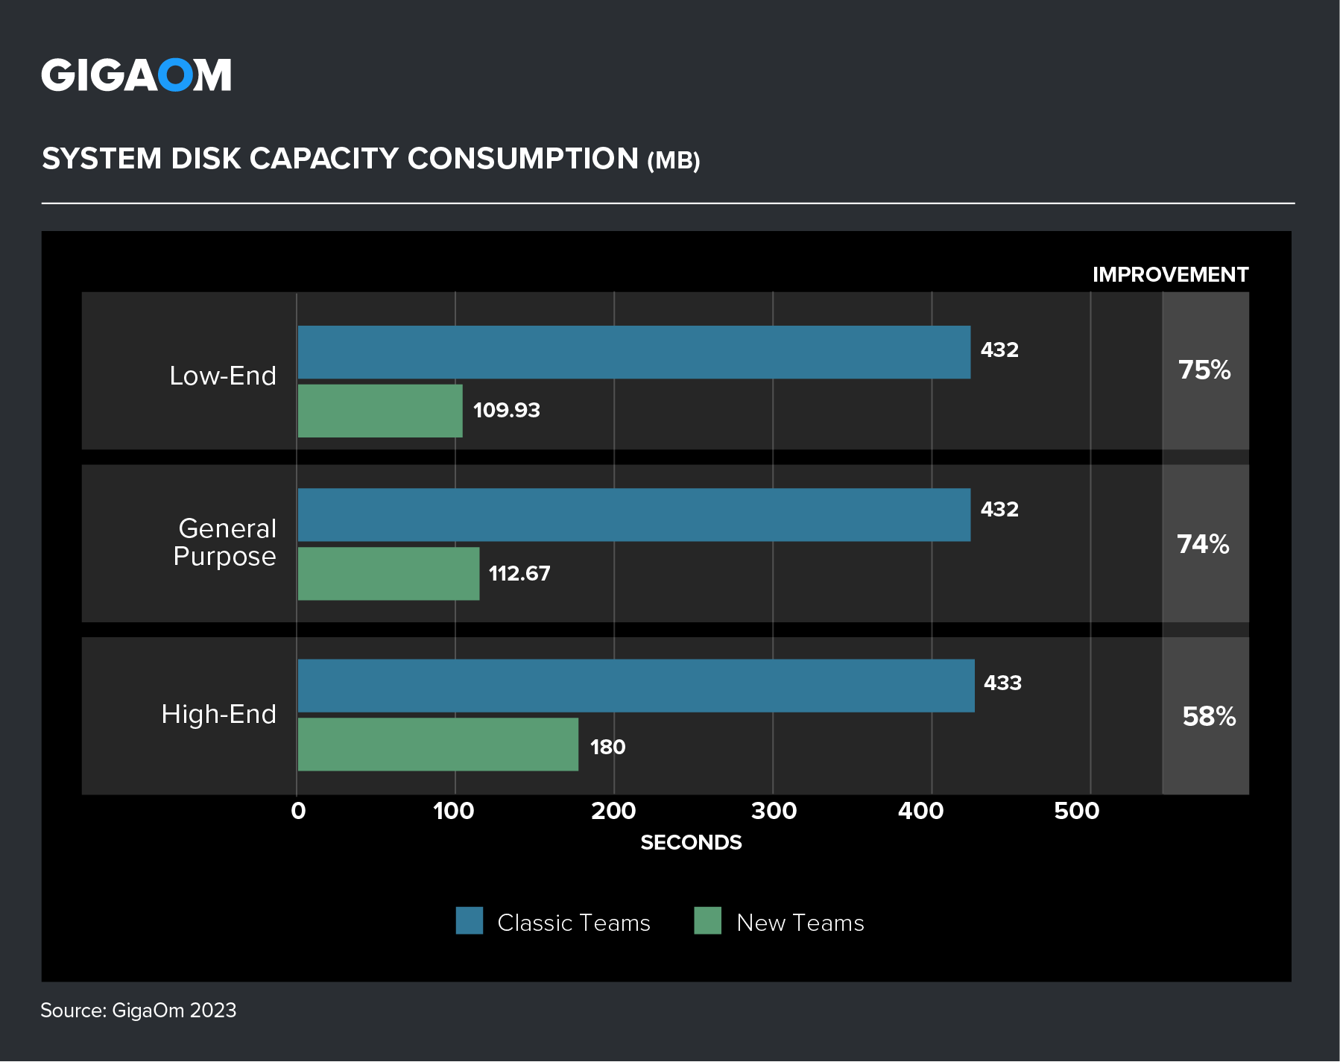Click the High-End Classic Teams blue bar
Image resolution: width=1340 pixels, height=1062 pixels.
coord(636,686)
